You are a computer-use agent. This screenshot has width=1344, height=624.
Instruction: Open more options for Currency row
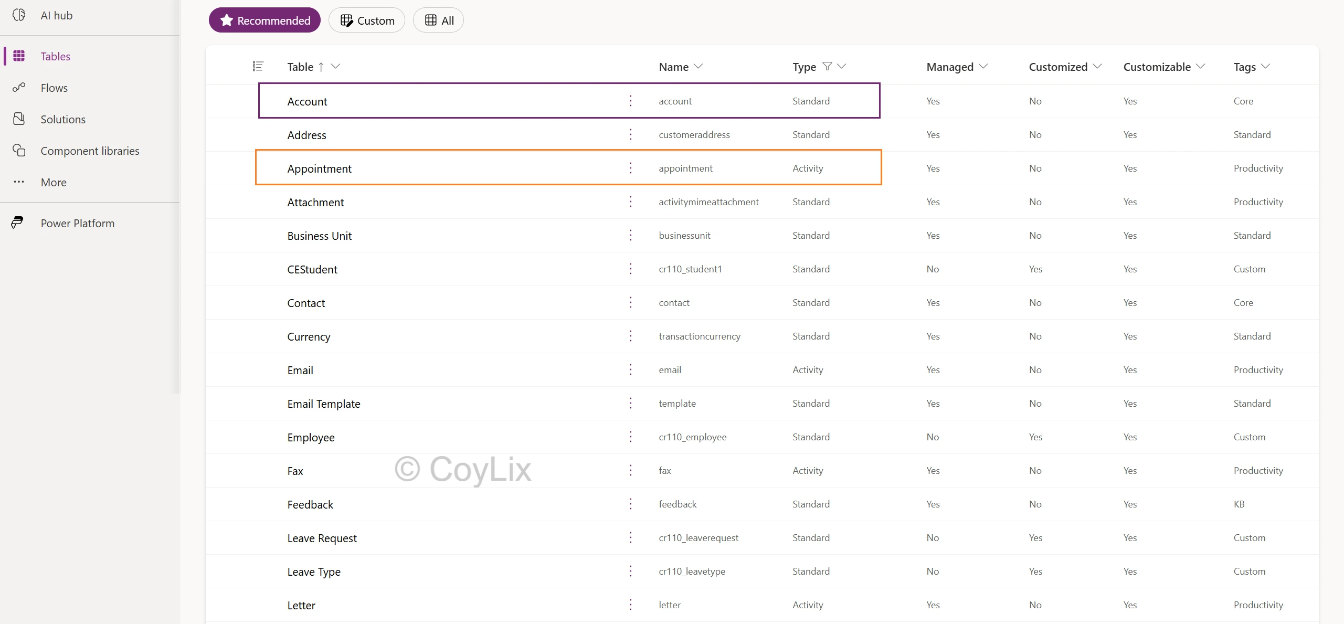(x=630, y=336)
